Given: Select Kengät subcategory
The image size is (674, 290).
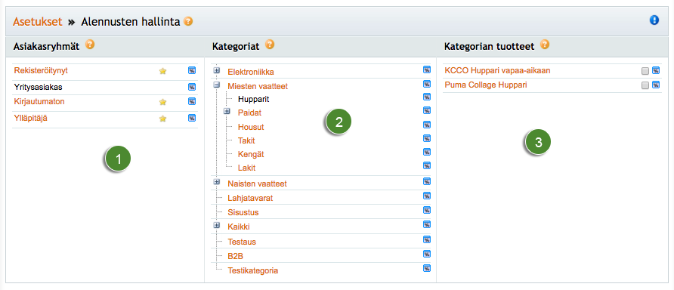Looking at the screenshot, I should (x=250, y=154).
